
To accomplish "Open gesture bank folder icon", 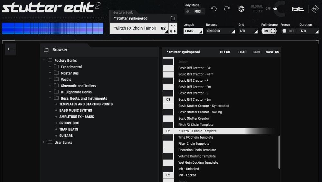I will (173, 18).
